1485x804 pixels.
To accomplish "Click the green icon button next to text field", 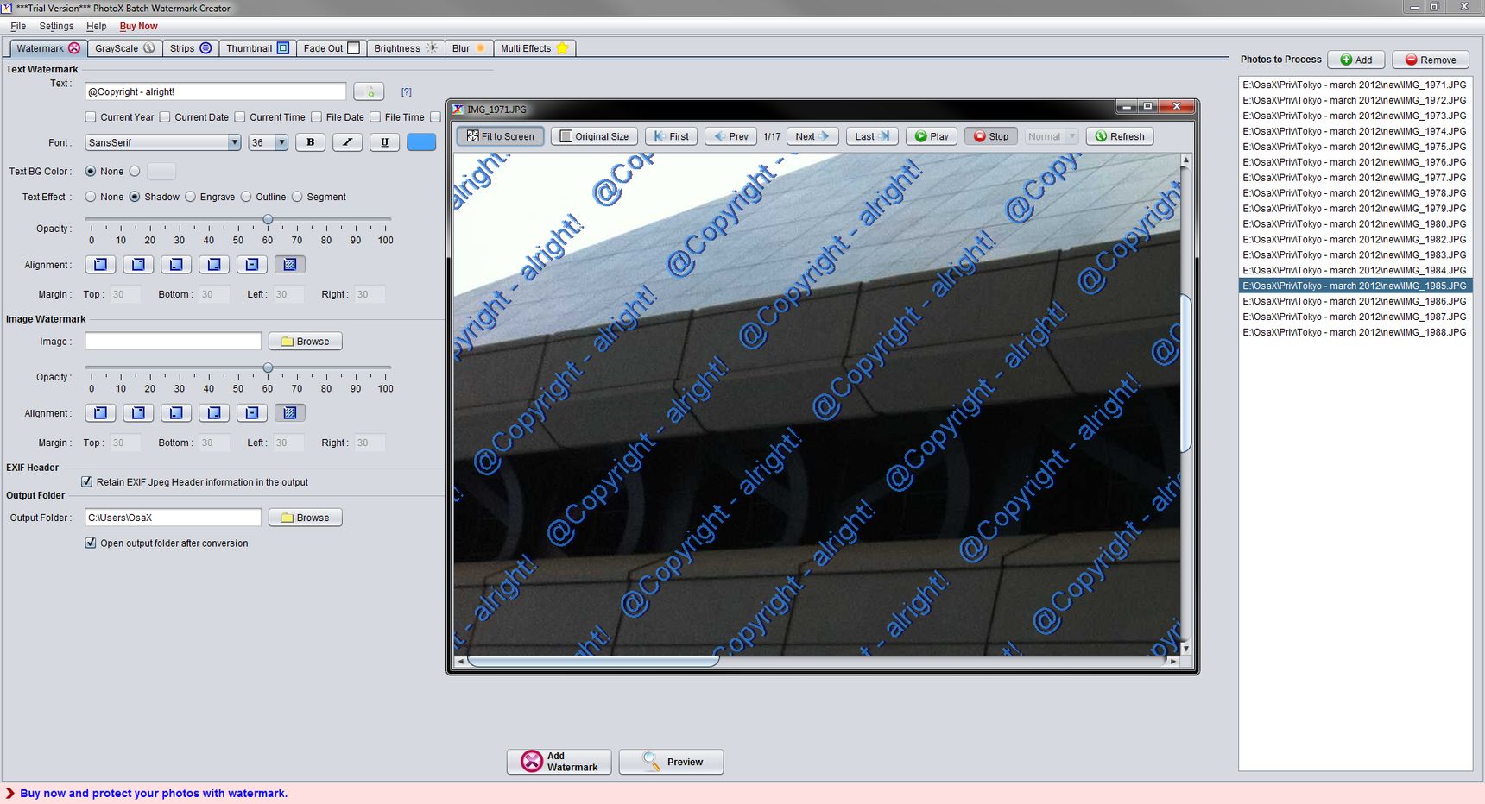I will (369, 91).
